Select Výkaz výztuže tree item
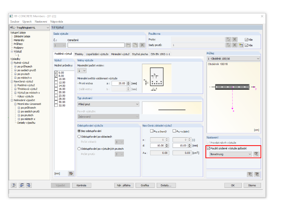Viewport: 287px width, 215px height. pyautogui.click(x=25, y=97)
